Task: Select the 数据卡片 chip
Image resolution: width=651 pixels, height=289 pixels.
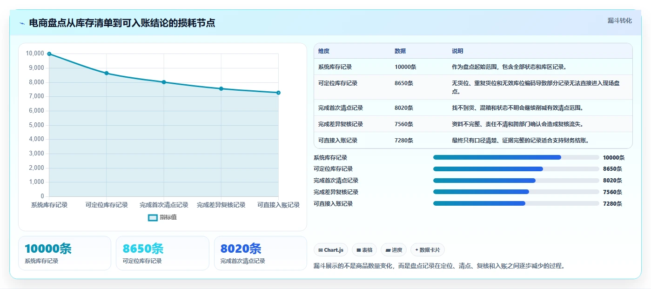Action: [x=428, y=250]
